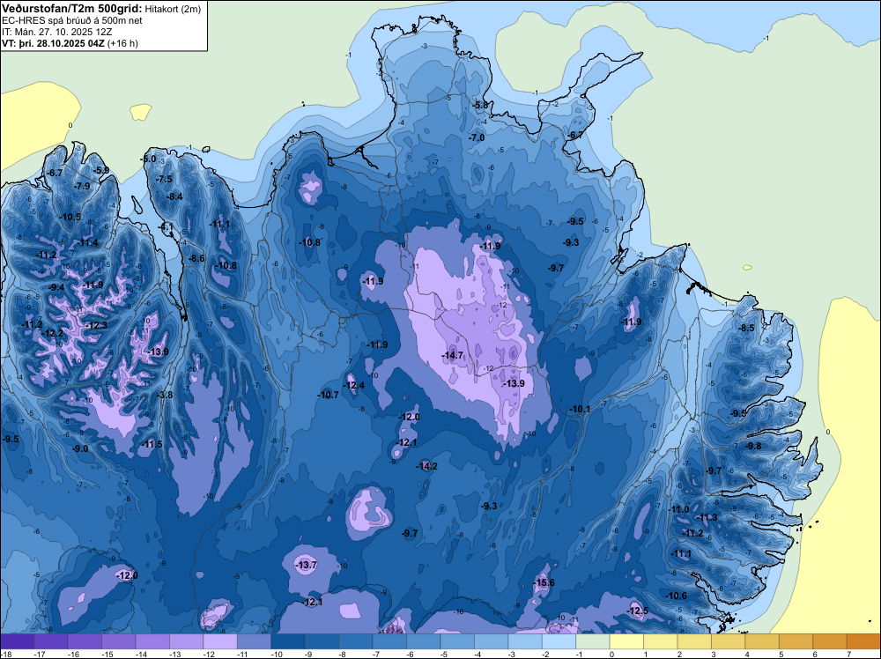Click the -7.5 temperature label
This screenshot has height=659, width=881.
165,179
